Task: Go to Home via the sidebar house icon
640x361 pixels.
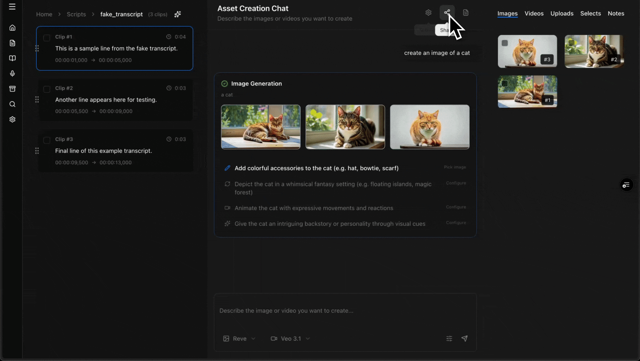Action: point(12,28)
